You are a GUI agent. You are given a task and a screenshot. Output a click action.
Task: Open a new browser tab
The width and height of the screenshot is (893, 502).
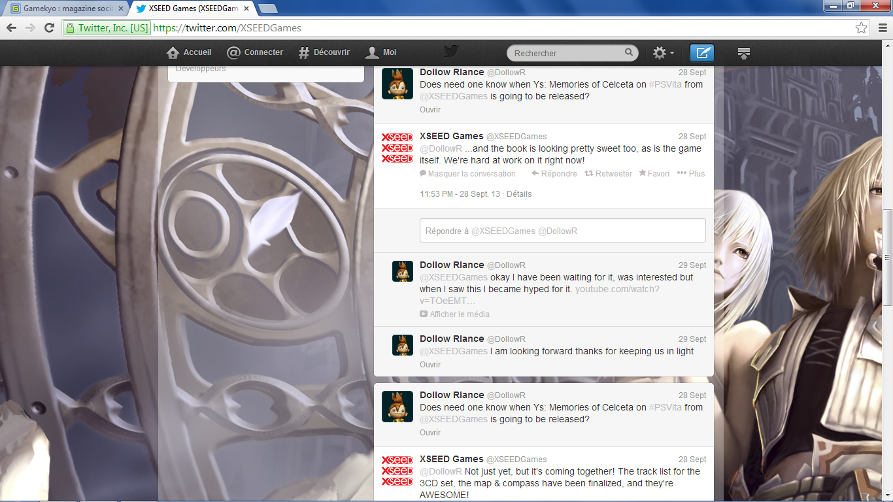click(x=268, y=8)
